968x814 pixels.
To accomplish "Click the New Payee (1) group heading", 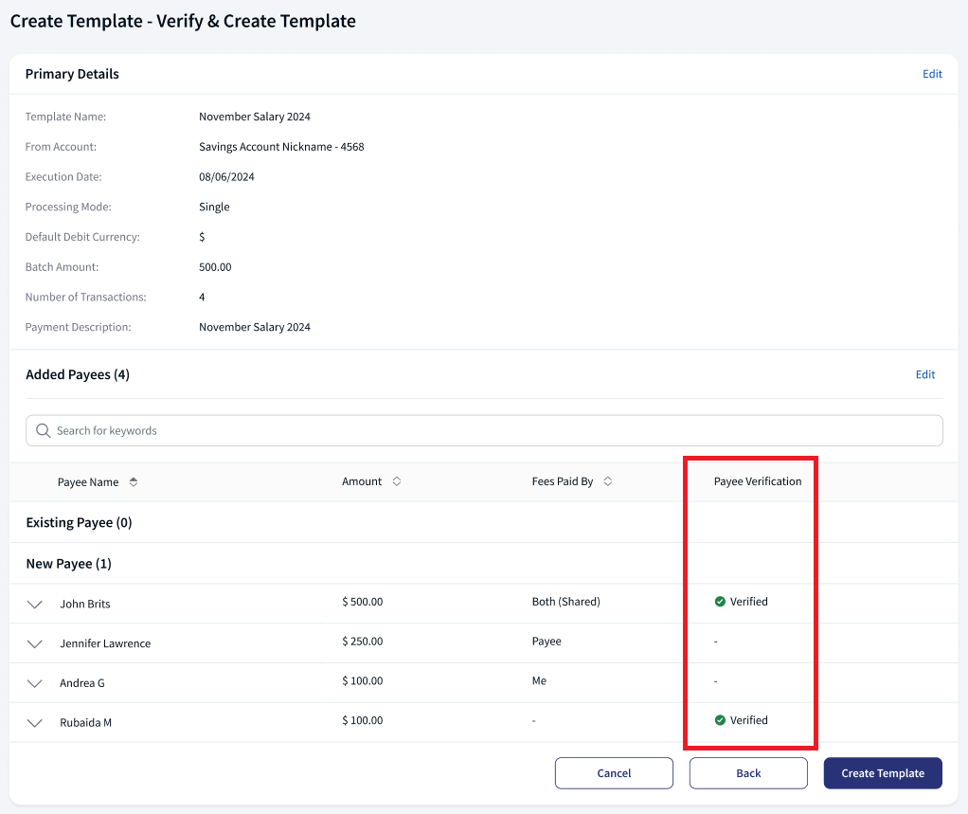I will [68, 564].
